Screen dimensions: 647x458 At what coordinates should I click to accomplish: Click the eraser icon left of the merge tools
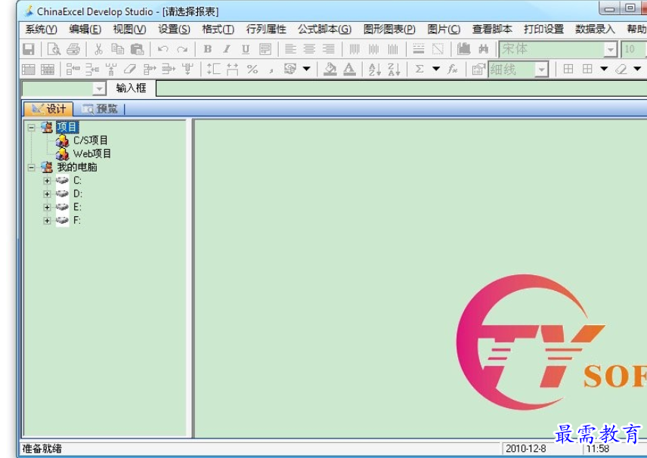(x=130, y=69)
